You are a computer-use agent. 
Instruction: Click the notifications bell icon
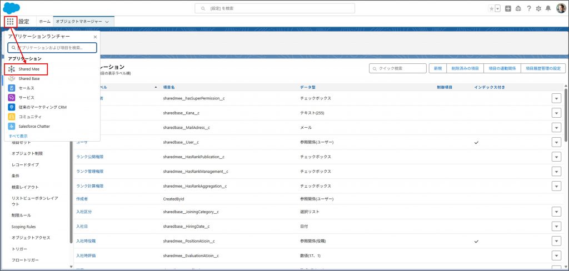pos(547,8)
